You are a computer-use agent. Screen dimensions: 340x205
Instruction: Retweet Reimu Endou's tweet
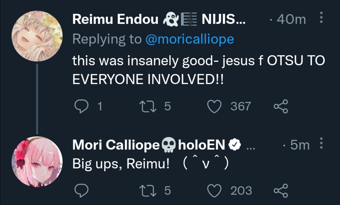click(x=149, y=107)
